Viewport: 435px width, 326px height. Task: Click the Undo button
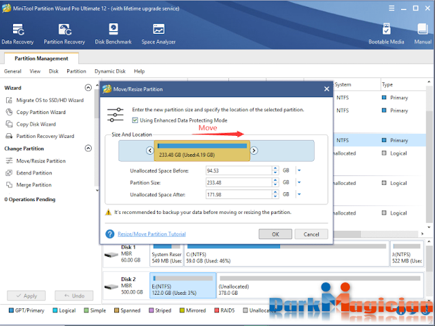click(74, 296)
